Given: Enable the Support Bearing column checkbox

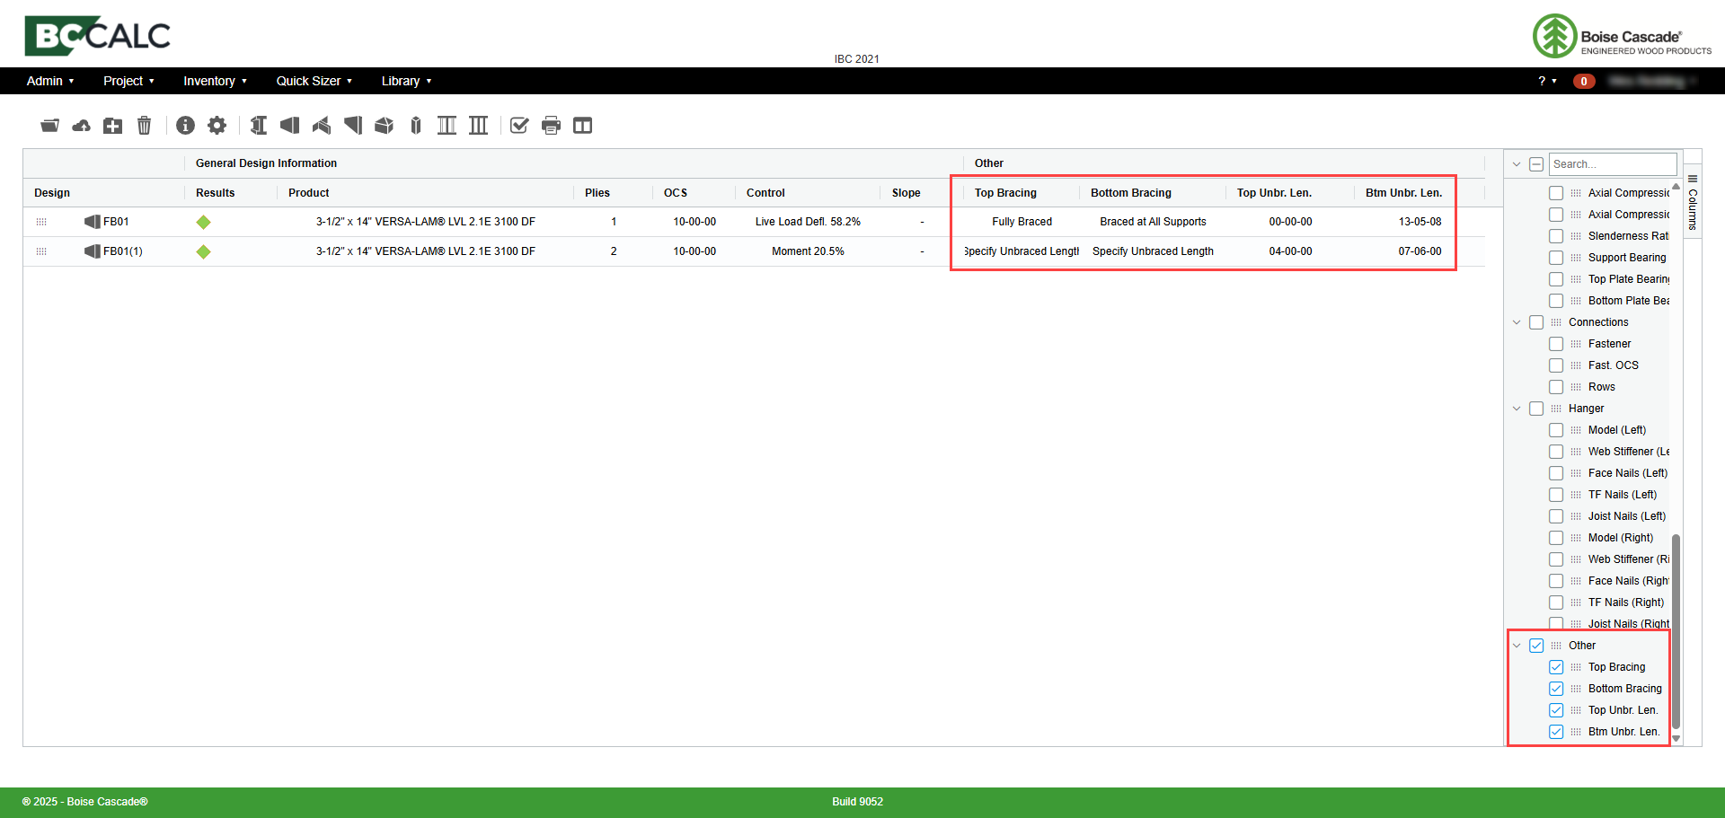Looking at the screenshot, I should coord(1556,258).
